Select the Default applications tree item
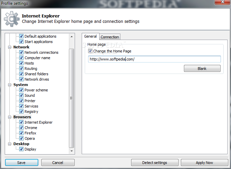Viewport: 231px width, 169px height. point(40,36)
